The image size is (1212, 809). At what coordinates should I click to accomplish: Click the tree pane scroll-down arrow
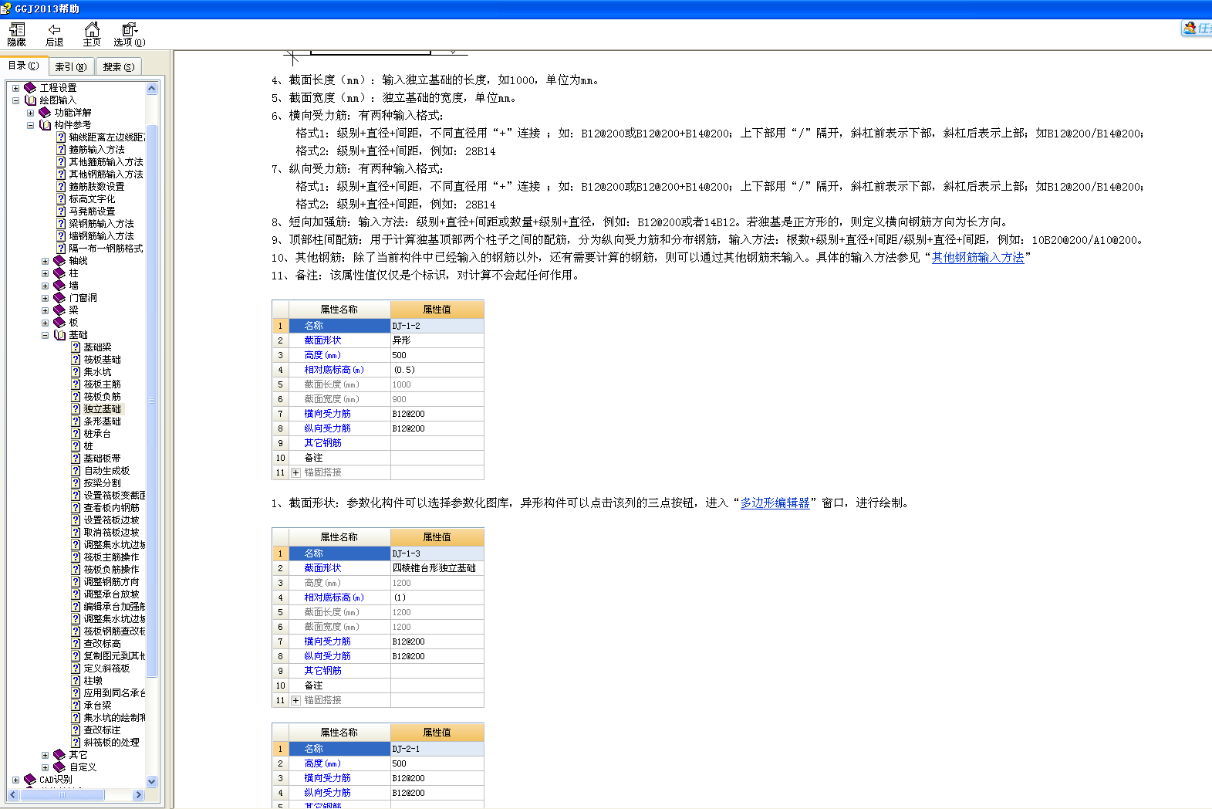pyautogui.click(x=152, y=782)
